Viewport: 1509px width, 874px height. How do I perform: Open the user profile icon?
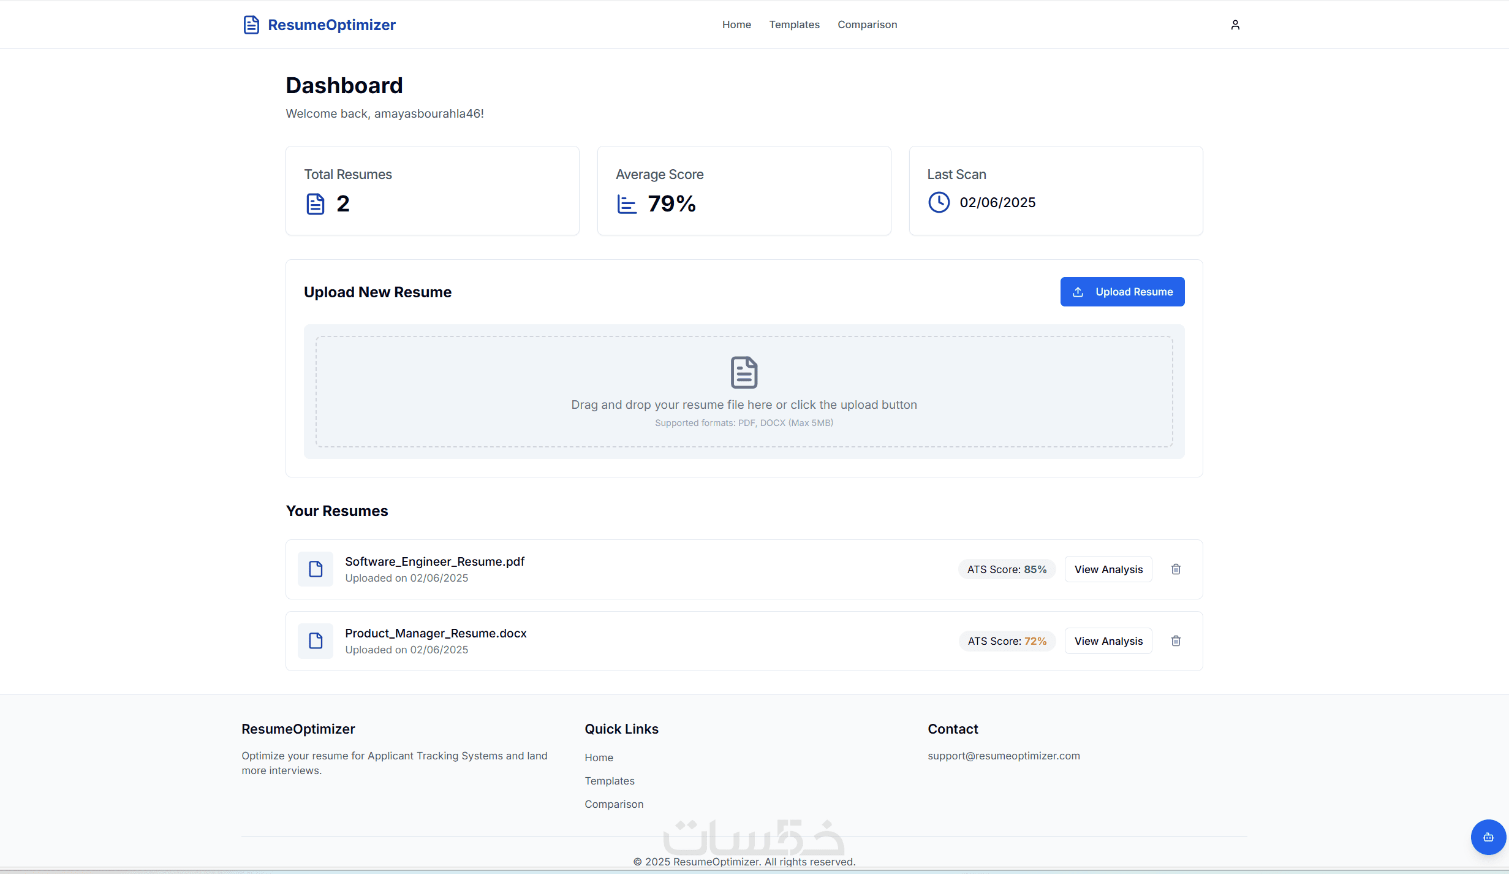point(1235,25)
